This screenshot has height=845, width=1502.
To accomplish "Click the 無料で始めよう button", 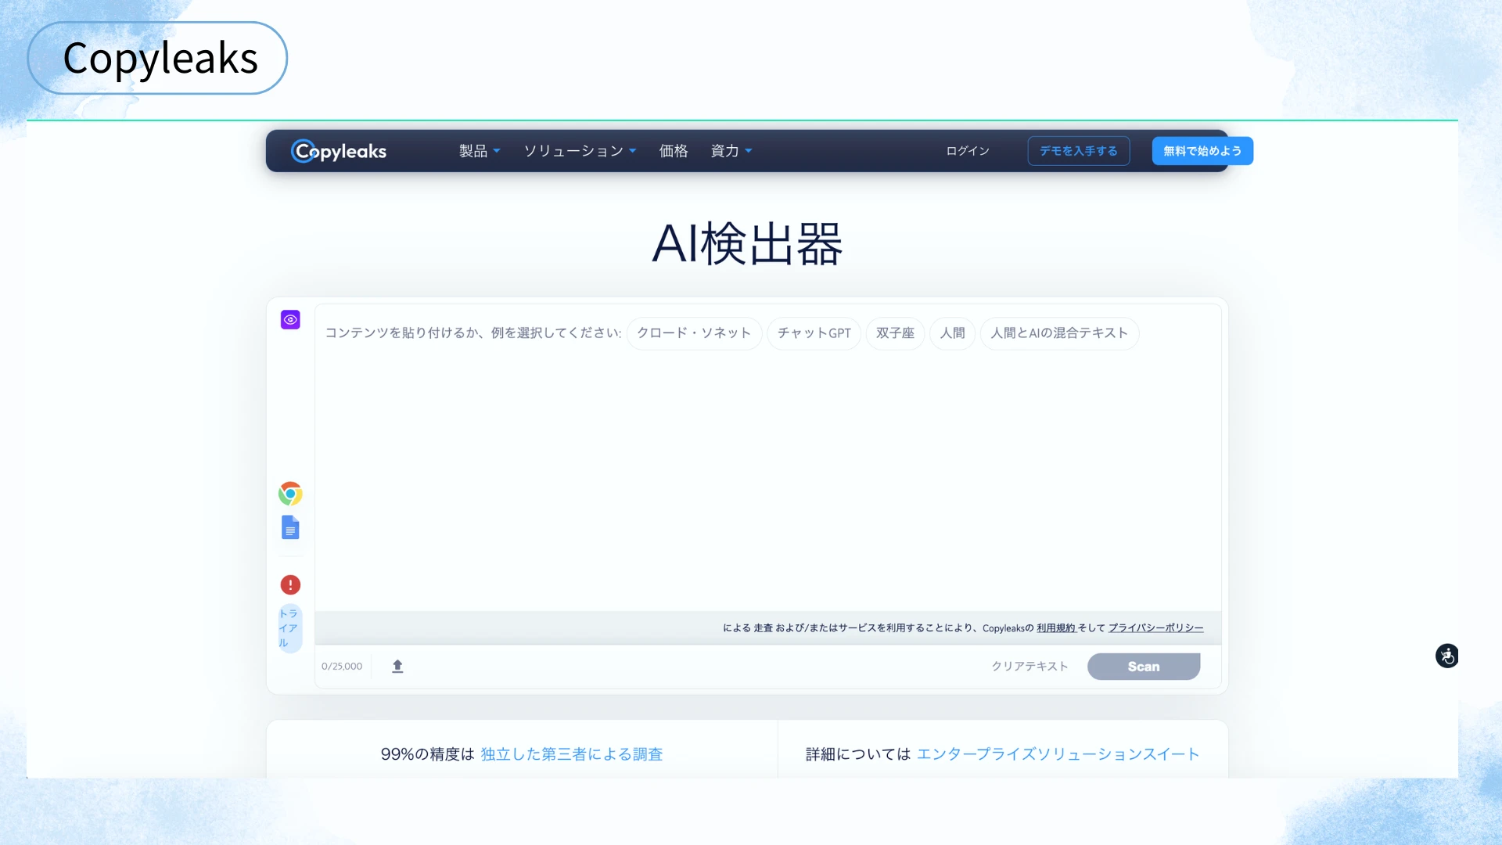I will pyautogui.click(x=1202, y=151).
